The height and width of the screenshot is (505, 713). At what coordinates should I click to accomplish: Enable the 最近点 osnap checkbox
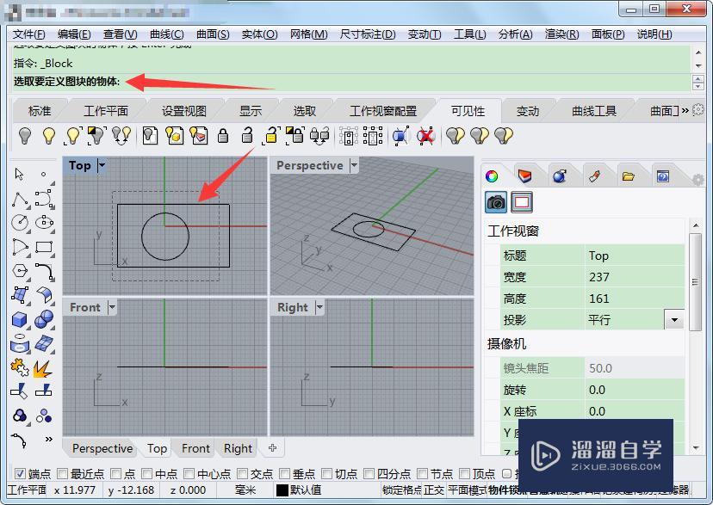pyautogui.click(x=62, y=474)
